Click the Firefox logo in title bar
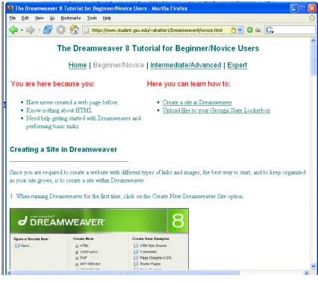Image resolution: width=318 pixels, height=281 pixels. (10, 8)
